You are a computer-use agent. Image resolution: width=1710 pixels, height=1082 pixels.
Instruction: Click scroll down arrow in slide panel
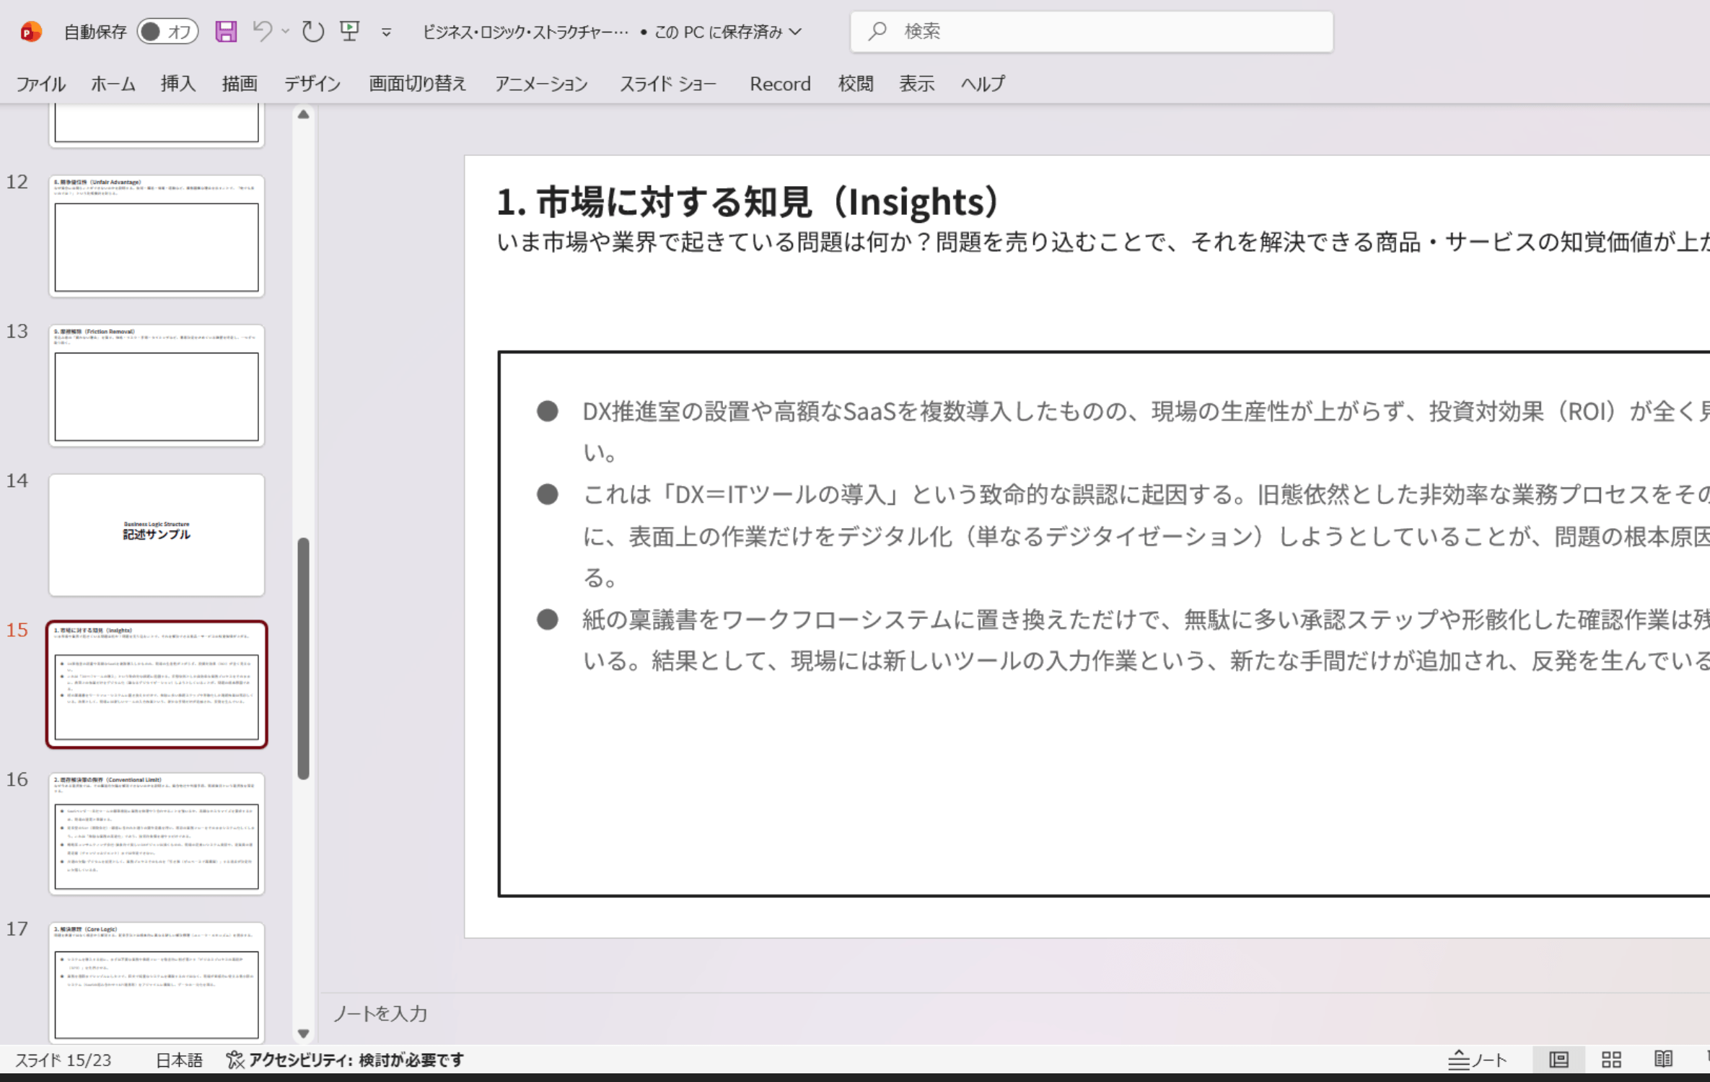304,1033
